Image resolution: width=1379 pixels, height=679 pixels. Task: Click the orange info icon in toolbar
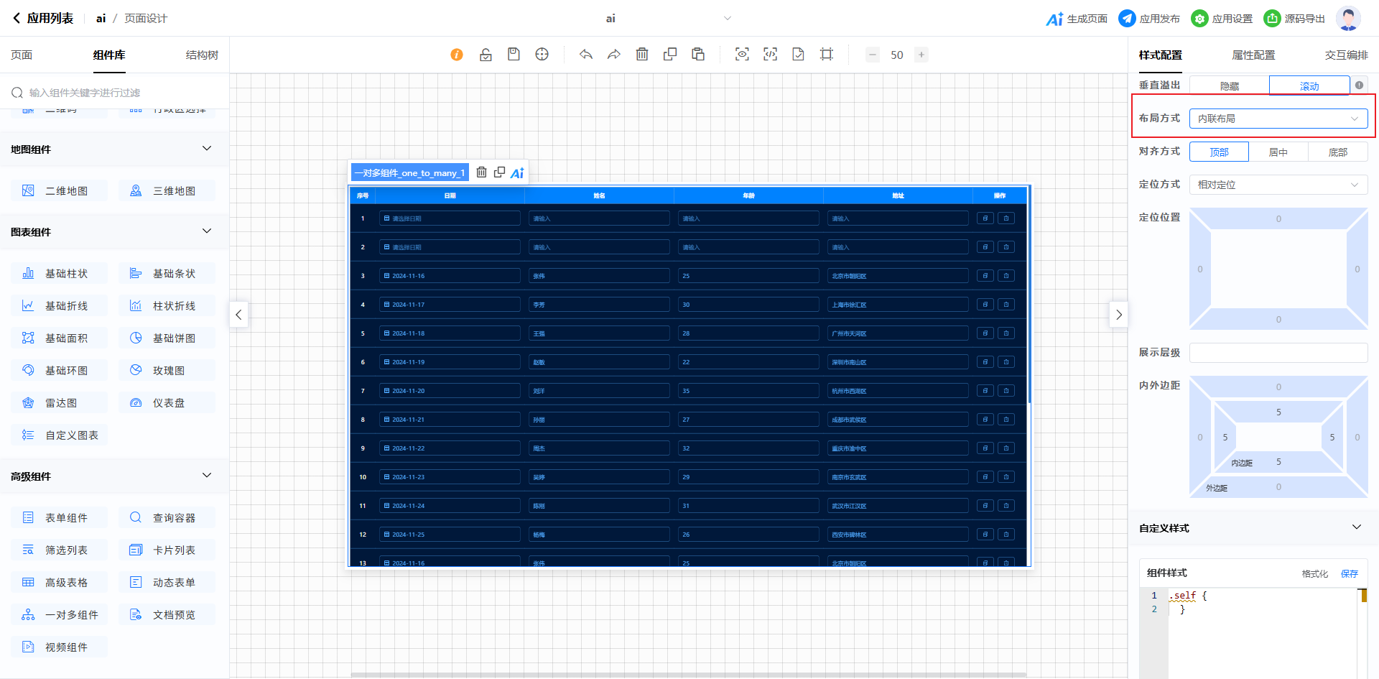457,55
